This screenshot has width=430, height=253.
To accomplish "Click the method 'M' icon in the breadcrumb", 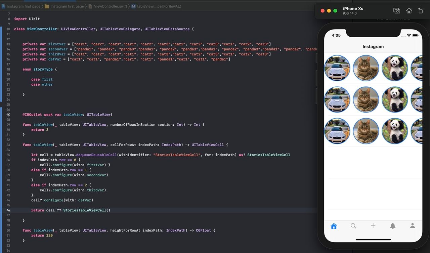I will pyautogui.click(x=133, y=6).
